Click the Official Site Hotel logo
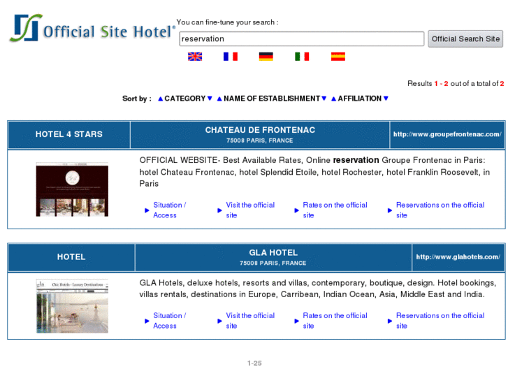 (92, 29)
